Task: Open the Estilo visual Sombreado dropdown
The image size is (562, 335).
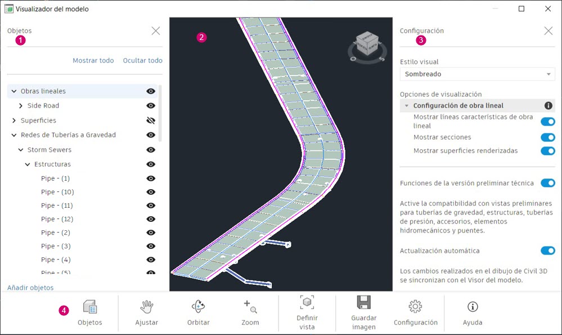Action: pyautogui.click(x=478, y=74)
